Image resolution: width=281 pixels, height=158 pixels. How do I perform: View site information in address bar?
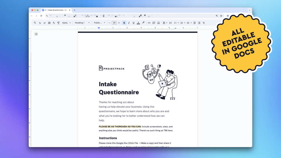[x=47, y=16]
